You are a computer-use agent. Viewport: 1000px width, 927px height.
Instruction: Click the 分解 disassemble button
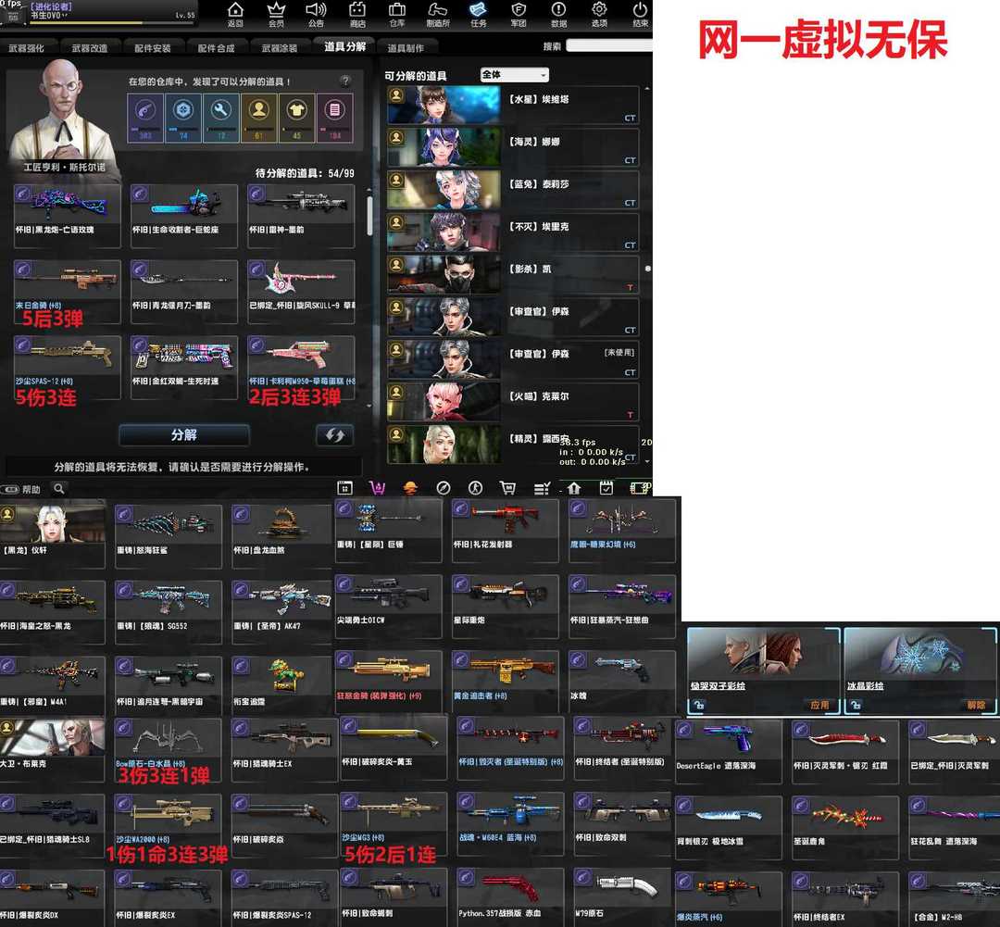[183, 435]
